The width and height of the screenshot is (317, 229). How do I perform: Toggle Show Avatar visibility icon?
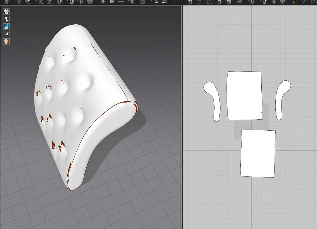6,19
